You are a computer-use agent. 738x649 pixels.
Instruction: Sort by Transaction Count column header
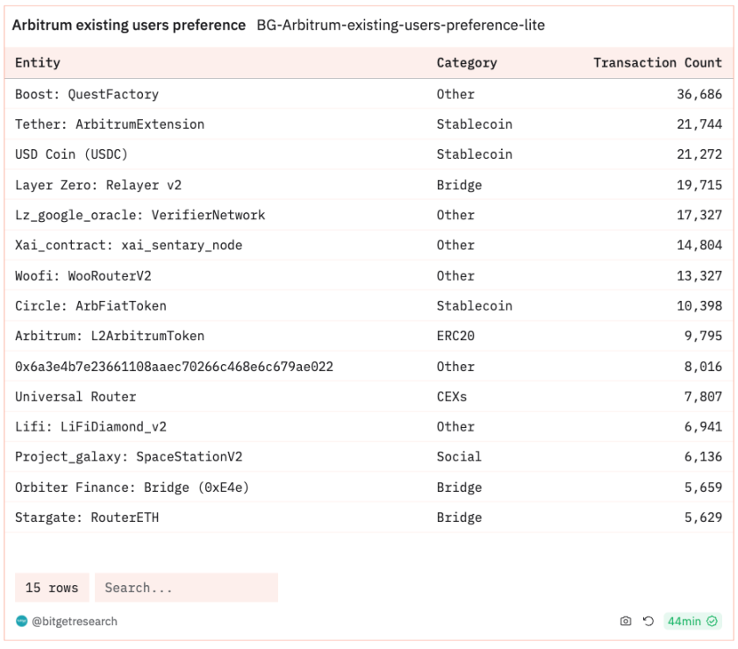657,62
